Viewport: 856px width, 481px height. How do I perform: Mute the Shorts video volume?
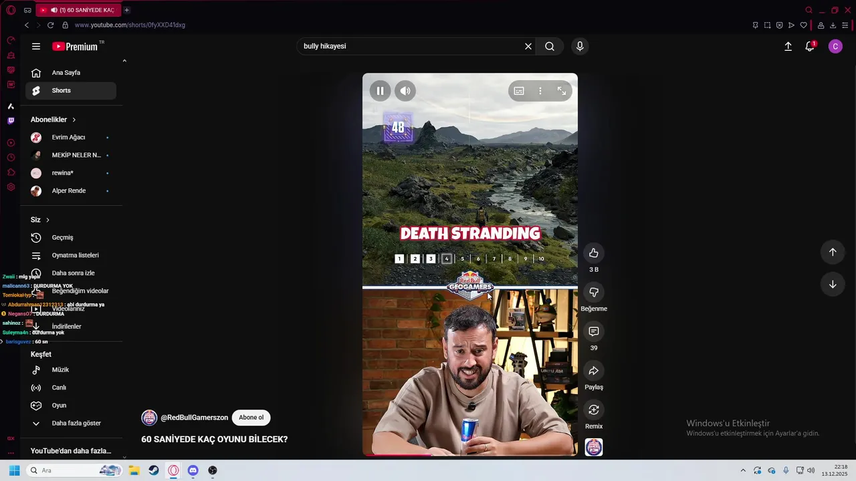[405, 91]
